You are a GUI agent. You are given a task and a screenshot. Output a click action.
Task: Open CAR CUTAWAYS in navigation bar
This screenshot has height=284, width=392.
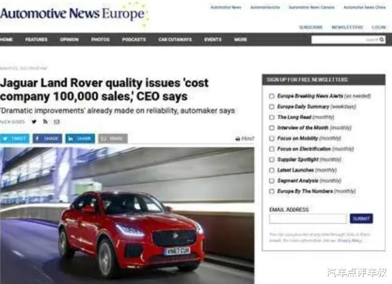click(175, 39)
